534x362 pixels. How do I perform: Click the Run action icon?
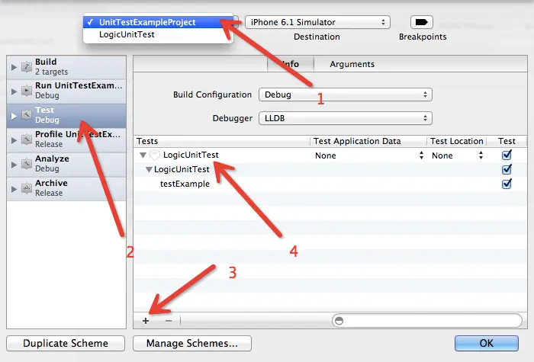click(x=26, y=91)
